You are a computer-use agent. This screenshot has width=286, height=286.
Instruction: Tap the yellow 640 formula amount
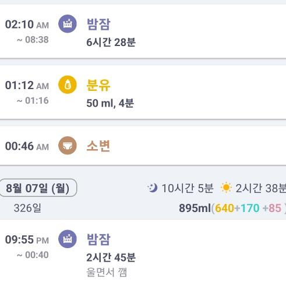pos(224,208)
